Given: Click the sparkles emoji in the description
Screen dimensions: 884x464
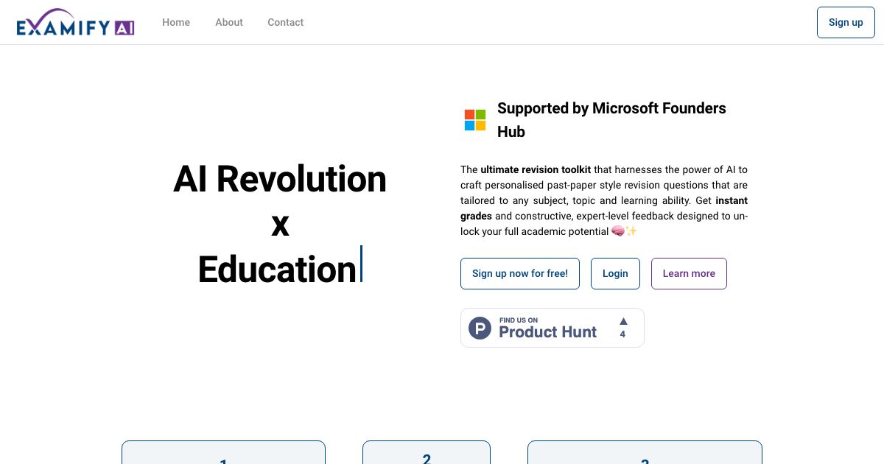Looking at the screenshot, I should point(631,231).
